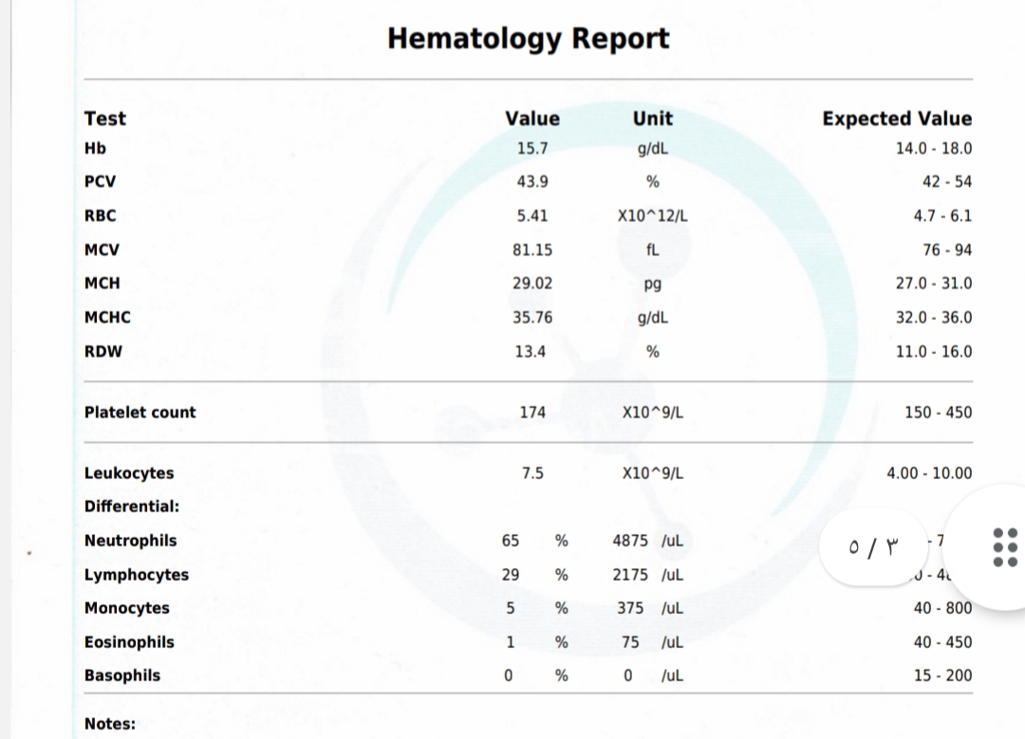Screen dimensions: 1025x739
Task: Click the Expected Value column header
Action: [897, 119]
